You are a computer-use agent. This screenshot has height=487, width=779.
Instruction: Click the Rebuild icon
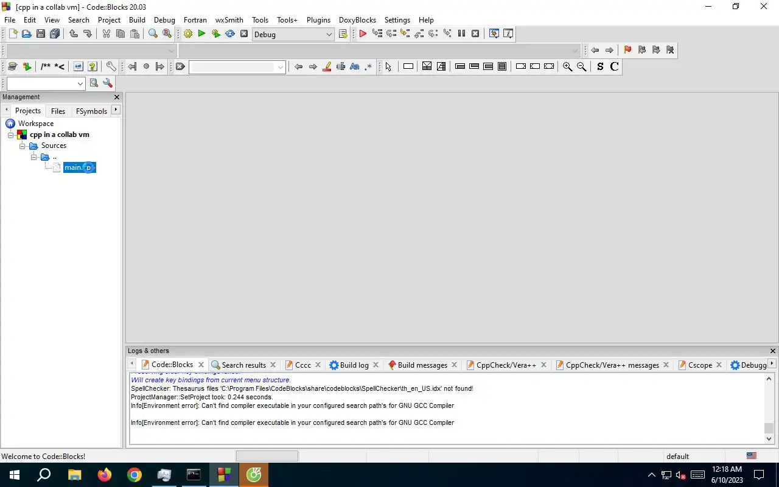click(230, 34)
